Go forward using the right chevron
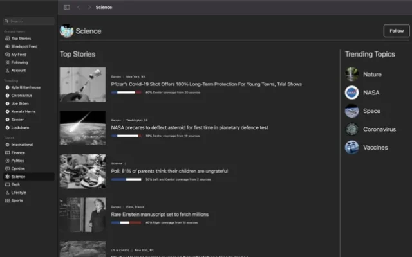 click(x=89, y=7)
